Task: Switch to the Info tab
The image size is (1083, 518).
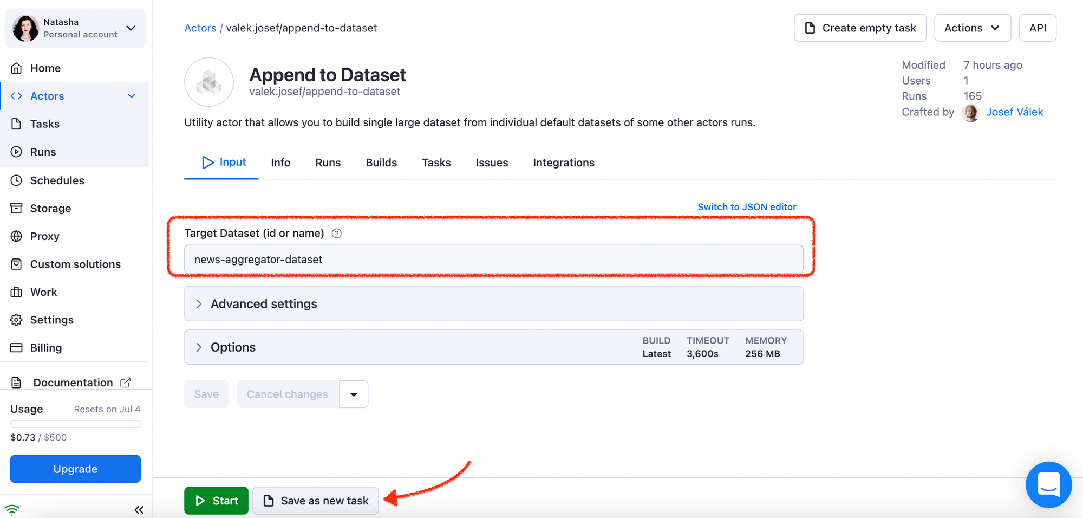Action: tap(280, 163)
